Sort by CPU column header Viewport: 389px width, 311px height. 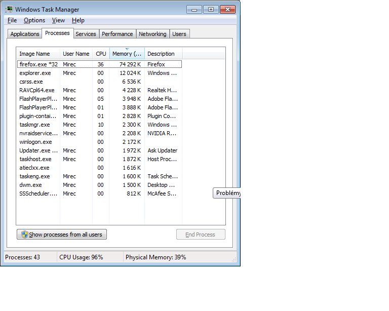[101, 54]
